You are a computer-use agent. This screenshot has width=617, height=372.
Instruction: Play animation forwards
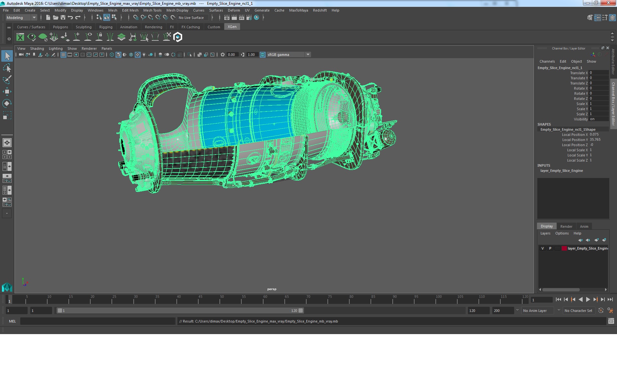coord(588,299)
